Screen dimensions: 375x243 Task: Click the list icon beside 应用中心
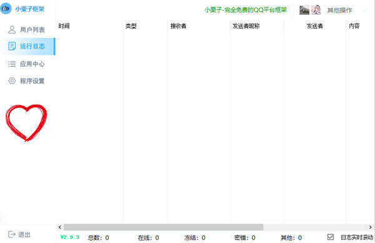pyautogui.click(x=12, y=64)
